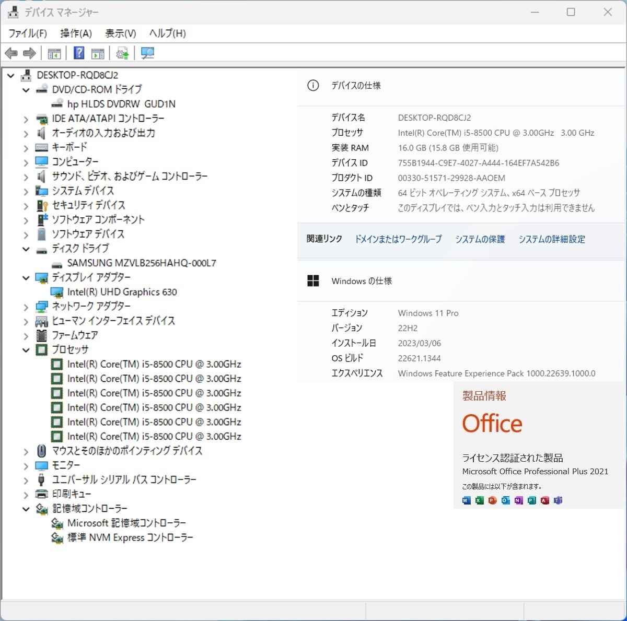The height and width of the screenshot is (621, 627).
Task: Open システムの保護 link
Action: coord(480,239)
